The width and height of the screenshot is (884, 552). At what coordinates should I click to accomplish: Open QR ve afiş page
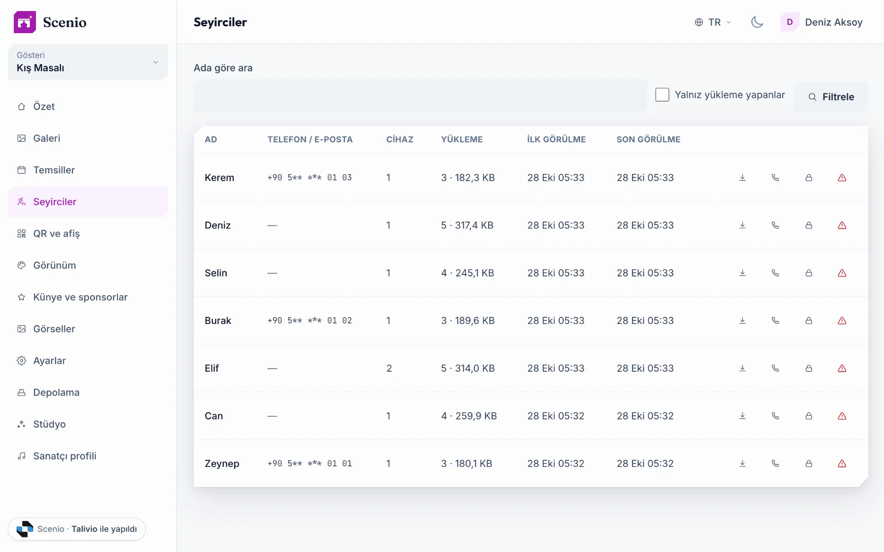coord(88,233)
